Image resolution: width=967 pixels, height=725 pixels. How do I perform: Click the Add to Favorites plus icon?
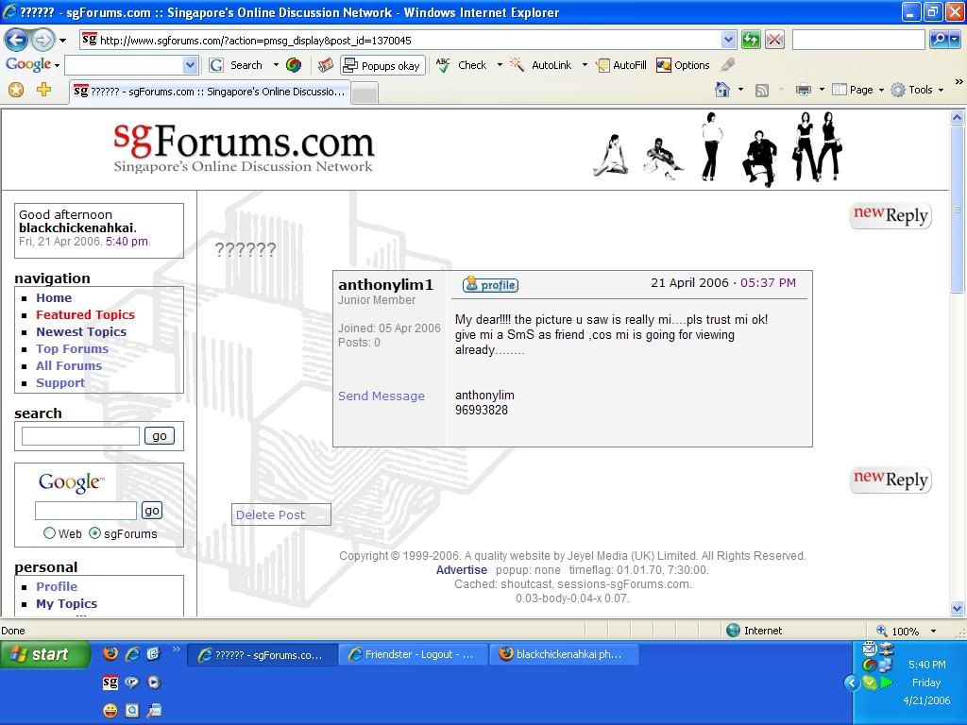[43, 90]
